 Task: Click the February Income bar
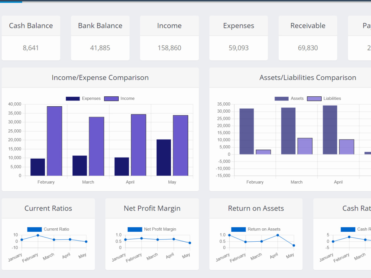pos(55,141)
